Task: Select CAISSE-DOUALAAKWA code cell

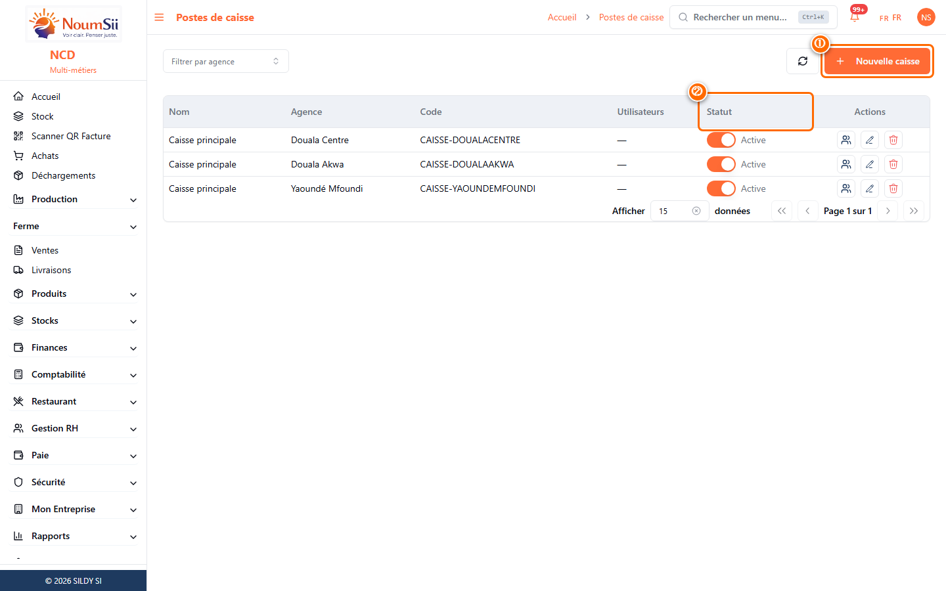Action: point(467,164)
